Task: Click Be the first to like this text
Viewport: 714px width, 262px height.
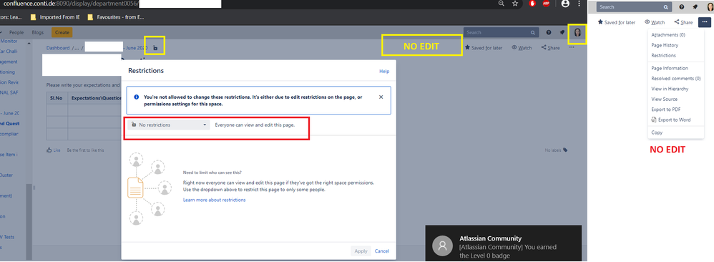Action: [85, 150]
